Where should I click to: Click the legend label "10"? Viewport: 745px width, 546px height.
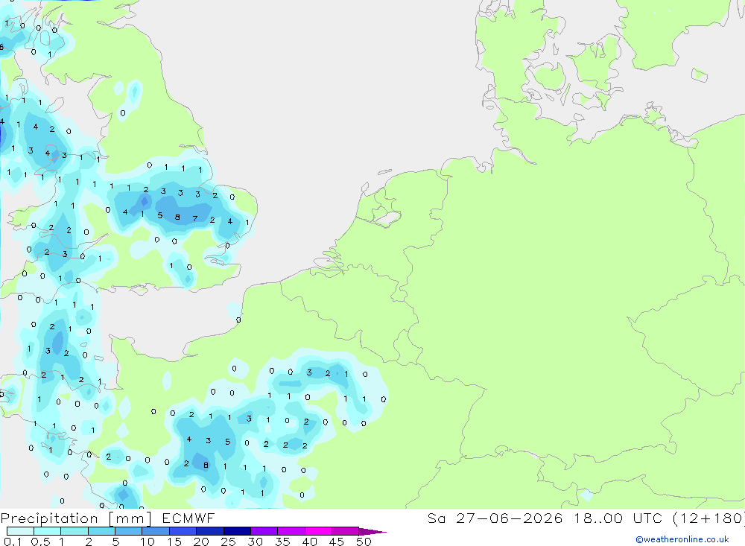tap(148, 542)
